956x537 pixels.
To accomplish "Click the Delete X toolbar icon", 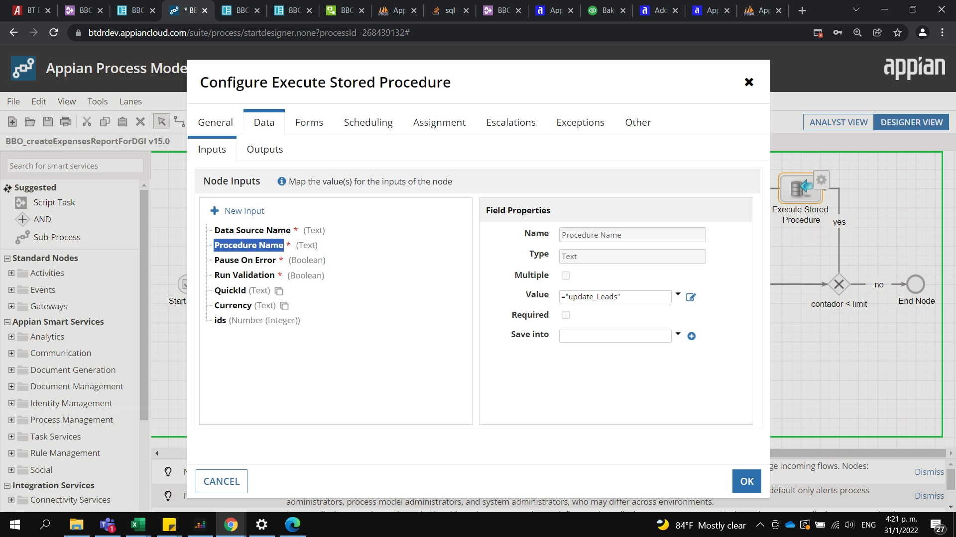I will (140, 122).
